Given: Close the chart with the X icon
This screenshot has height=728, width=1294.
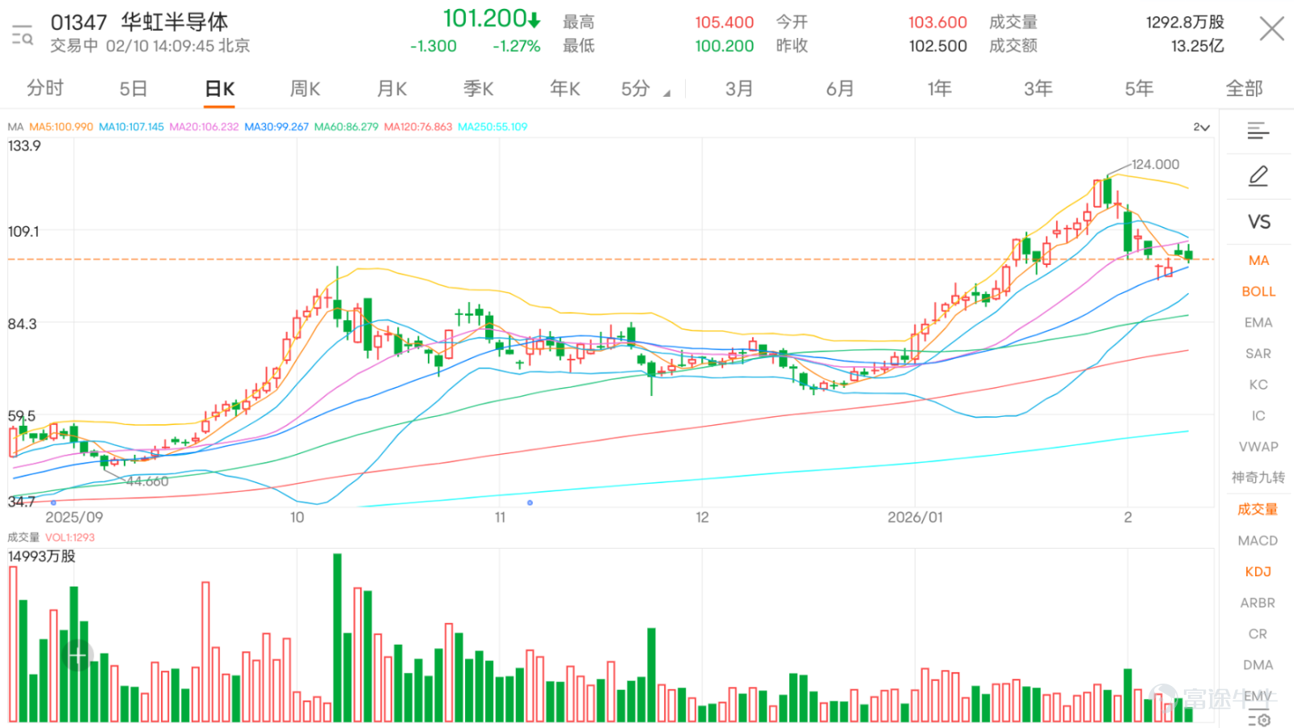Looking at the screenshot, I should [1271, 30].
